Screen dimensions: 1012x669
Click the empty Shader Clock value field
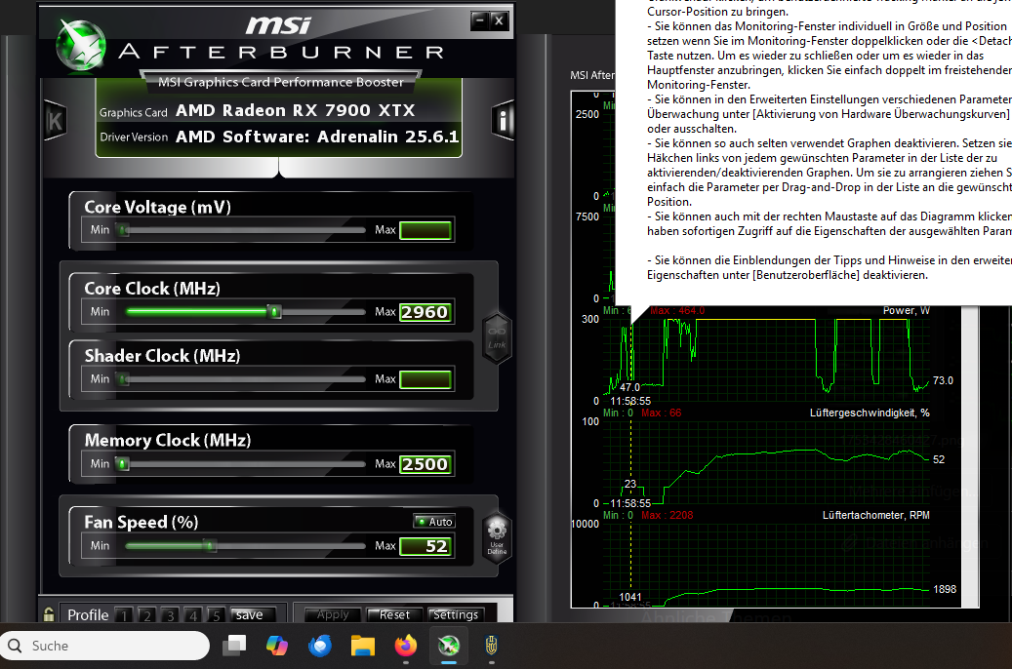(x=425, y=379)
